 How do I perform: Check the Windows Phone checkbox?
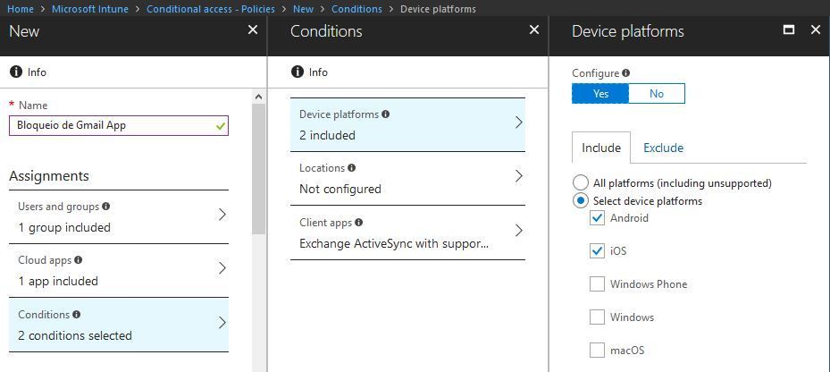pyautogui.click(x=597, y=284)
